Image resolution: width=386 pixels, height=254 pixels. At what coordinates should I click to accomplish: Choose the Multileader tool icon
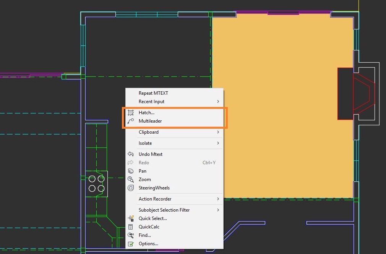131,121
